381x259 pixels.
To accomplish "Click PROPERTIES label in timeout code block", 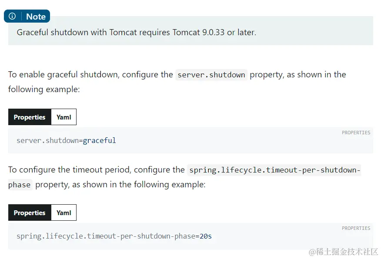I will pyautogui.click(x=356, y=228).
